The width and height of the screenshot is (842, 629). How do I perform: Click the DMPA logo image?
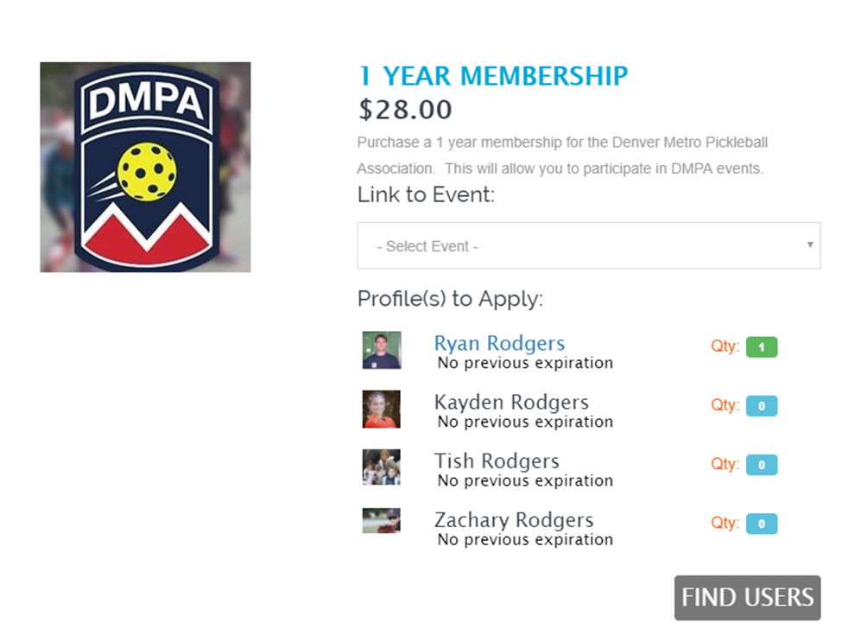(145, 167)
